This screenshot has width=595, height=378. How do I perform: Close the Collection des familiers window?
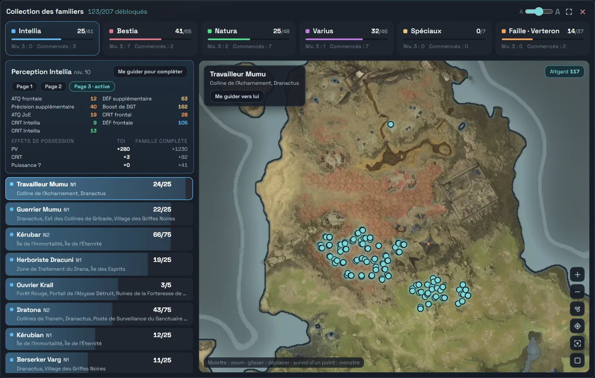tap(582, 12)
